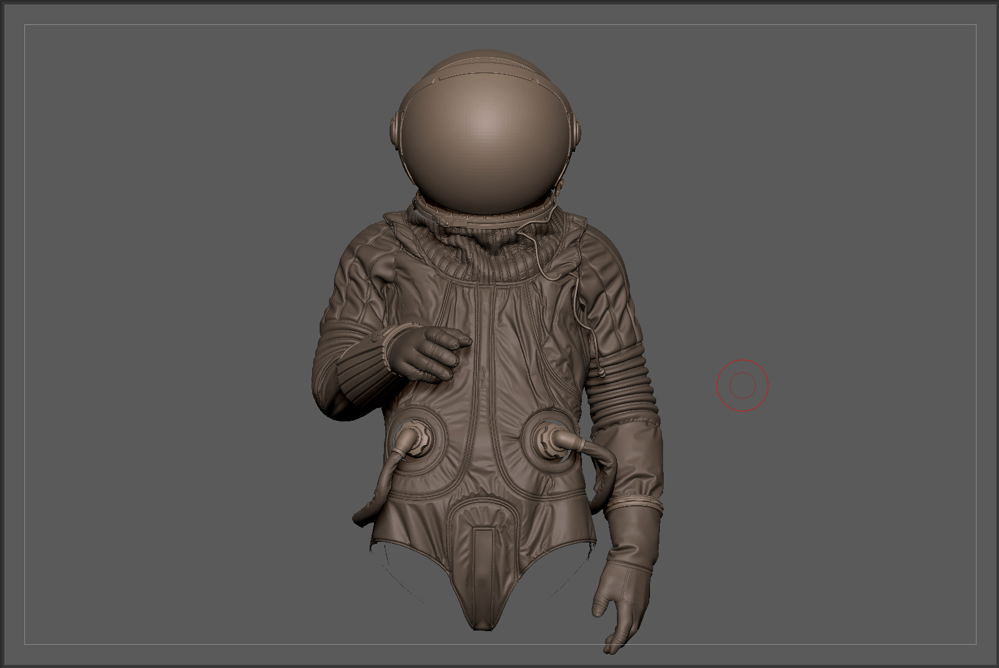Click the helmet's side earpiece with cable
The image size is (999, 668).
pos(576,130)
